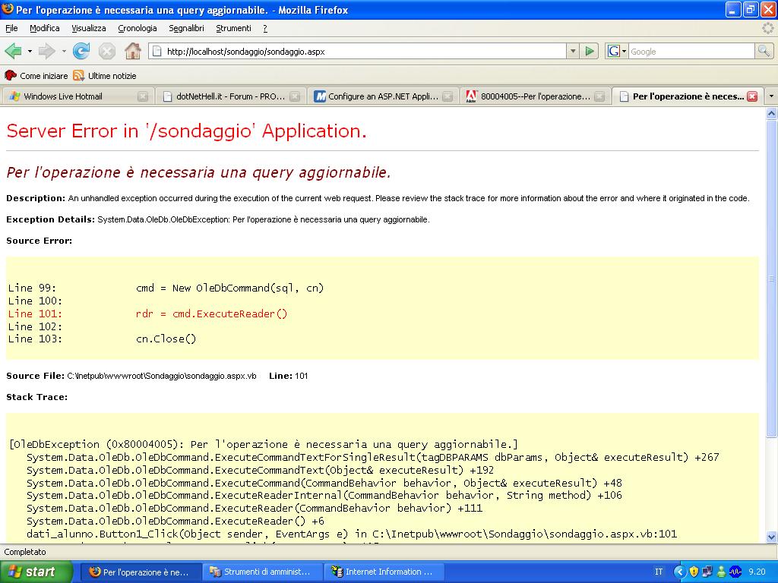Click the blue waveform tray icon

pyautogui.click(x=735, y=572)
